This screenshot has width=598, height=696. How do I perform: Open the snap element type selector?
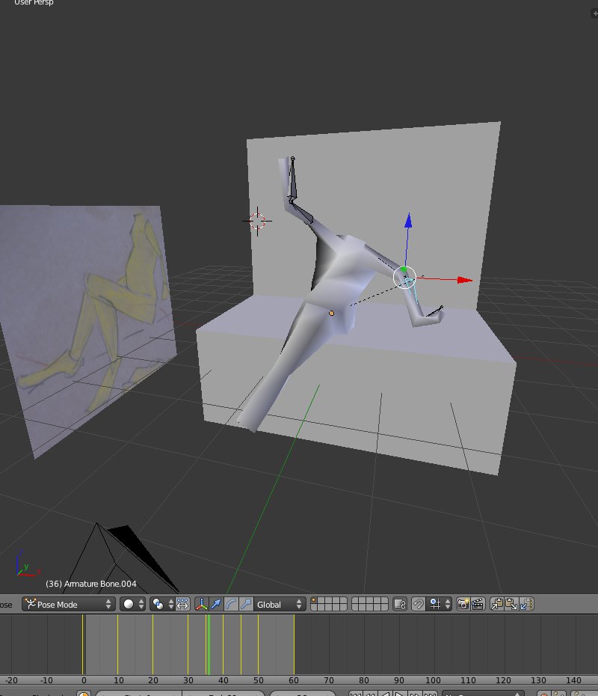(x=438, y=604)
